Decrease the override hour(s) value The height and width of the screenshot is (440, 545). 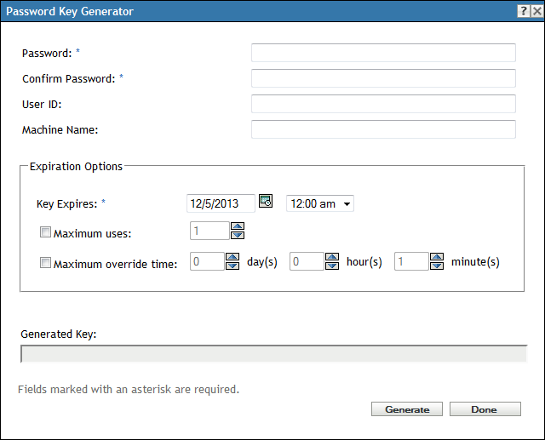(332, 267)
